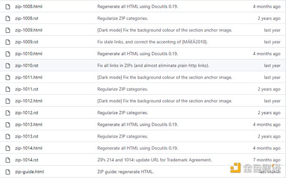Select the file icon for zip-1010.rst
The image size is (286, 178).
pyautogui.click(x=8, y=66)
